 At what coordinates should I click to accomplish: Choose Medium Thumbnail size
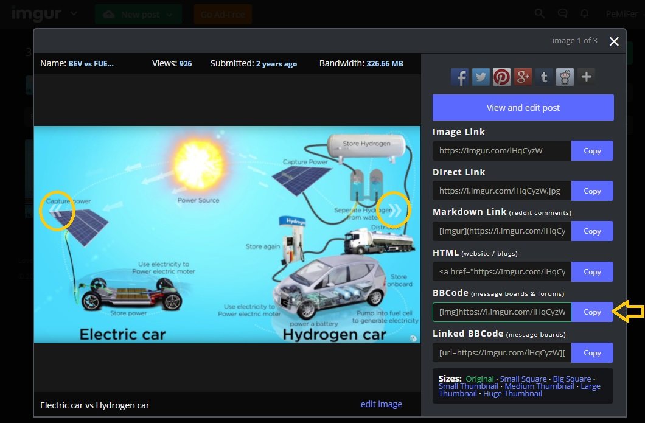tap(539, 386)
